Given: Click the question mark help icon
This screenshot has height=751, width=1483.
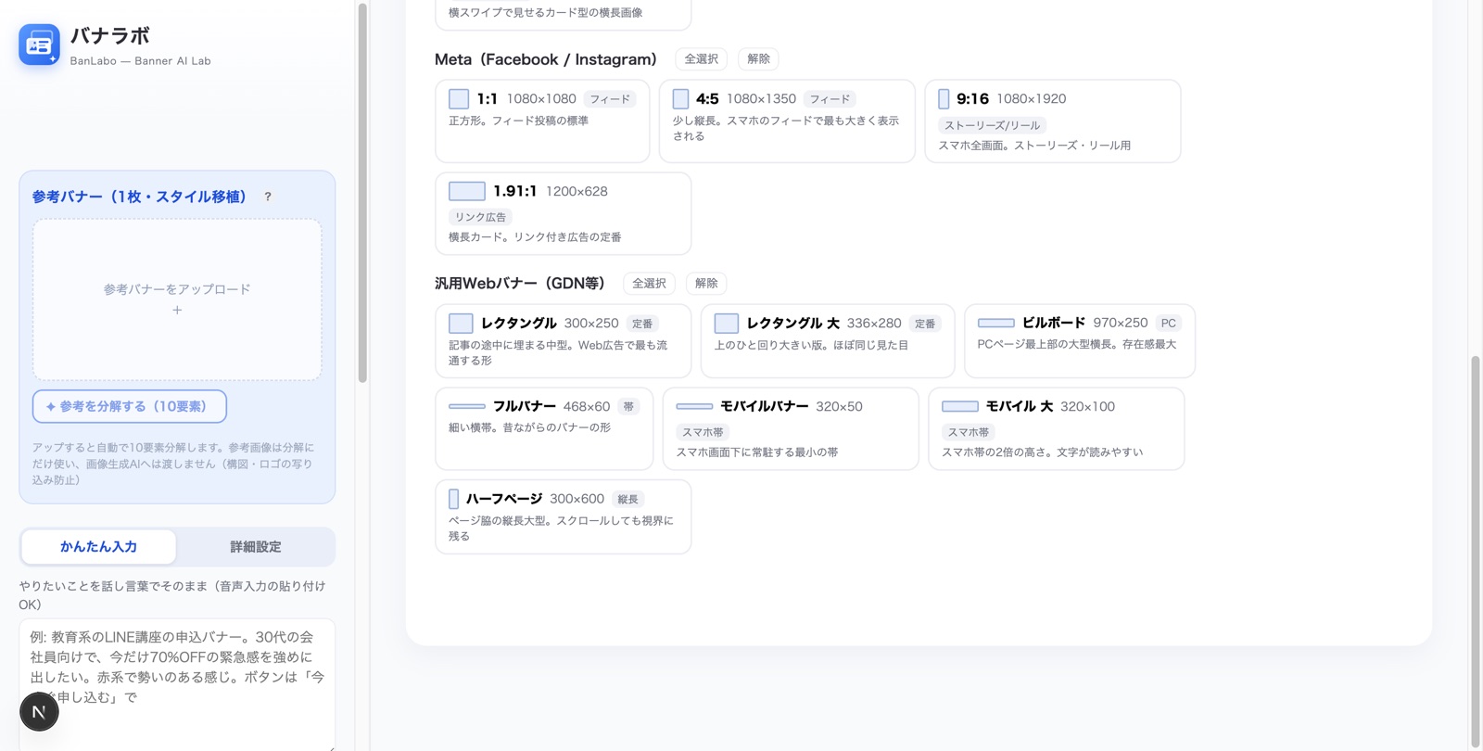Looking at the screenshot, I should [x=268, y=197].
